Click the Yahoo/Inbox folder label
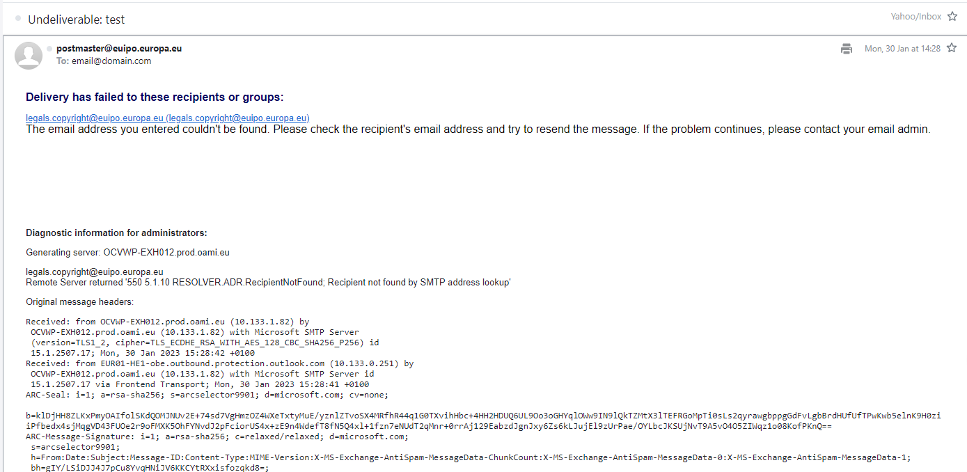 [915, 17]
